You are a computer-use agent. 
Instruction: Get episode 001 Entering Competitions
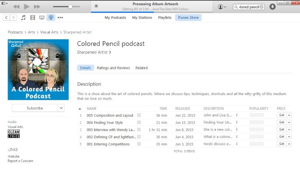tap(282, 144)
